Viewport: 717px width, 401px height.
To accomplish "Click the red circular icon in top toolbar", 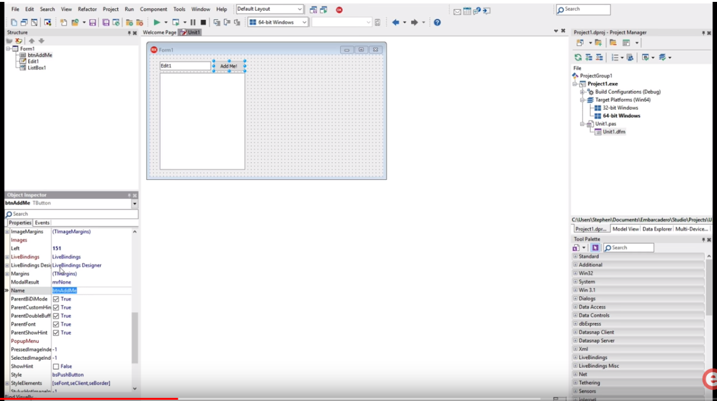I will [339, 9].
